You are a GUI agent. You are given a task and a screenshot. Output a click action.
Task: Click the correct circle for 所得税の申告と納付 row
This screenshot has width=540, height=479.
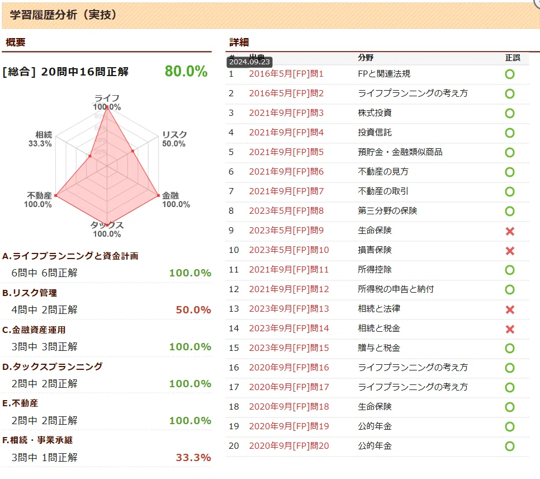[x=510, y=290]
